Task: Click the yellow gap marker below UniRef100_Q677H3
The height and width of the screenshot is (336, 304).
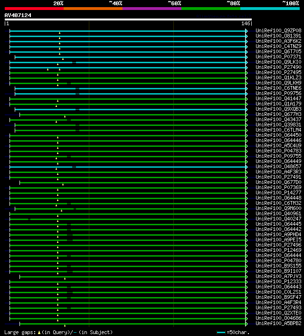Action: (x=65, y=116)
